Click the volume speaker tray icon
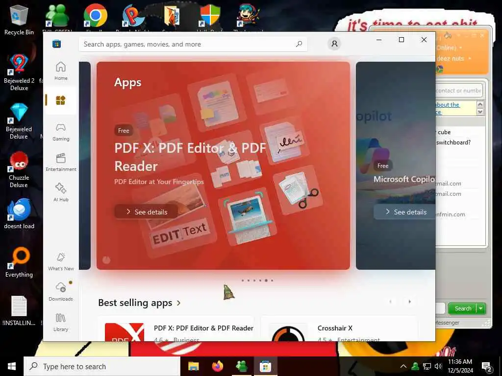Image resolution: width=502 pixels, height=376 pixels. [x=438, y=366]
